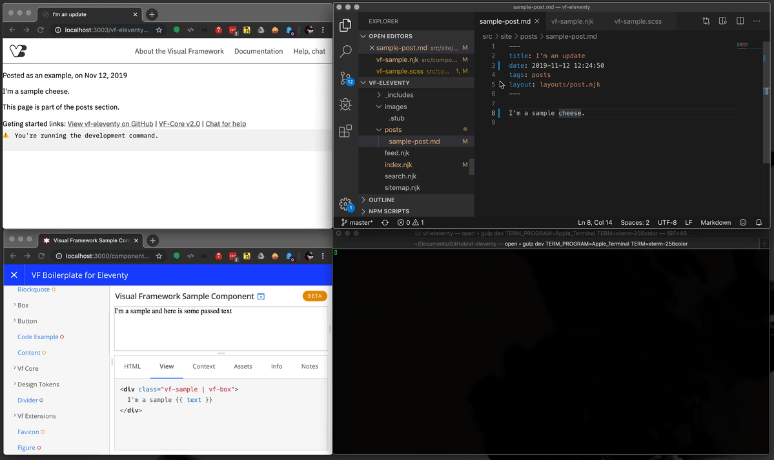Switch to the Context tab in component panel
The height and width of the screenshot is (460, 774).
[x=203, y=366]
